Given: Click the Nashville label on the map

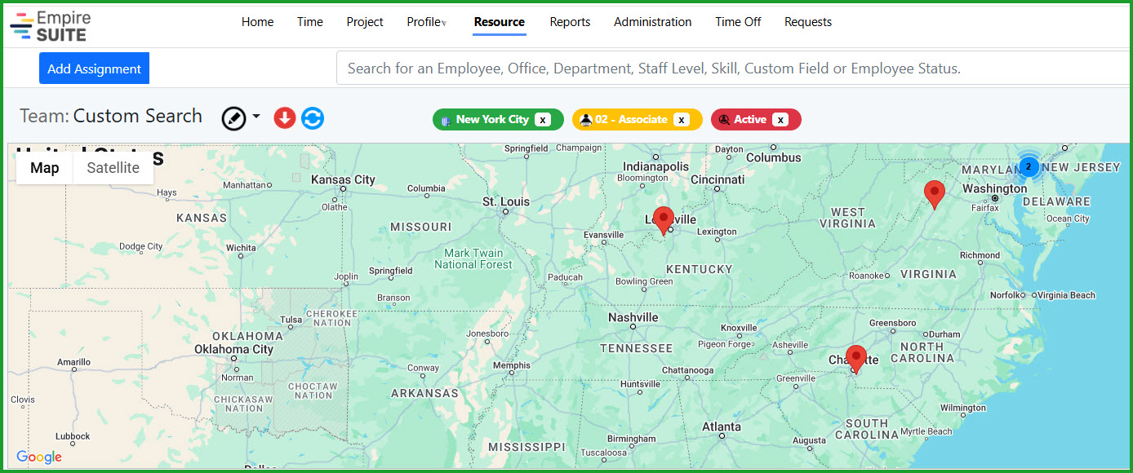Looking at the screenshot, I should click(633, 317).
